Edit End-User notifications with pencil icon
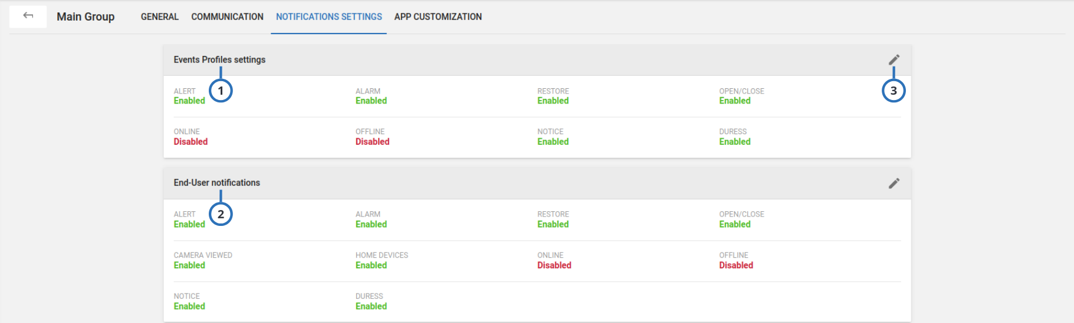Viewport: 1074px width, 323px height. 894,184
